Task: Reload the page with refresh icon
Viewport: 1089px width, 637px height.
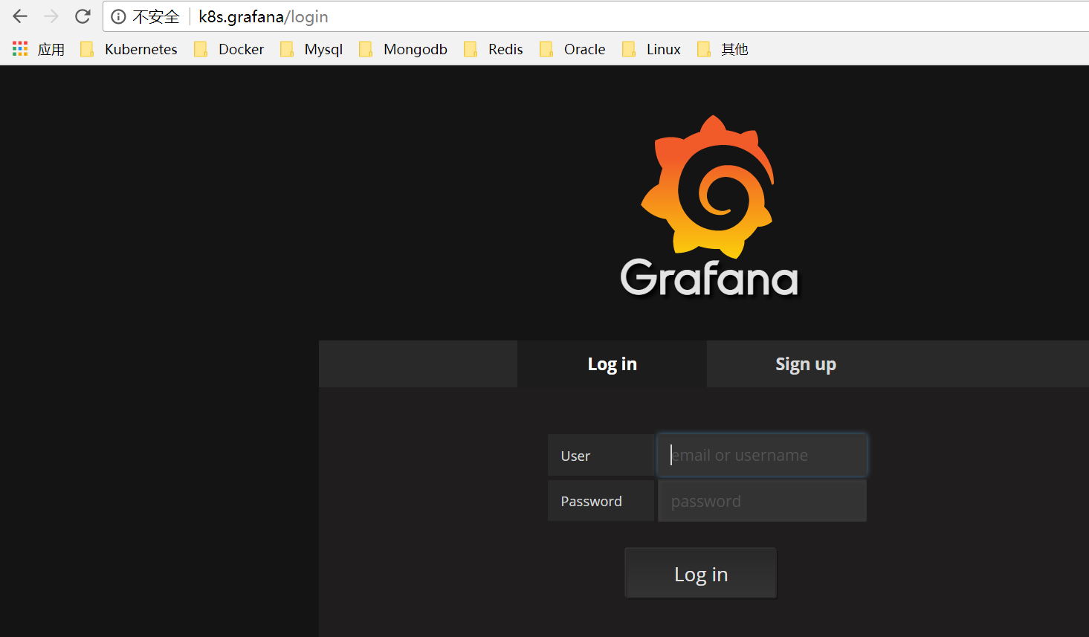Action: tap(83, 16)
